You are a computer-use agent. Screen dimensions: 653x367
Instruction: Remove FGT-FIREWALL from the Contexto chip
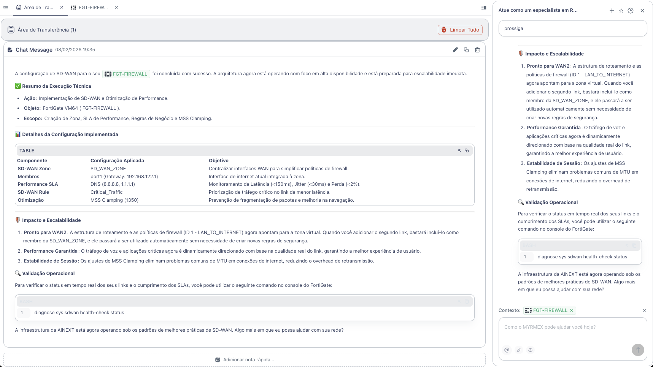pos(572,310)
